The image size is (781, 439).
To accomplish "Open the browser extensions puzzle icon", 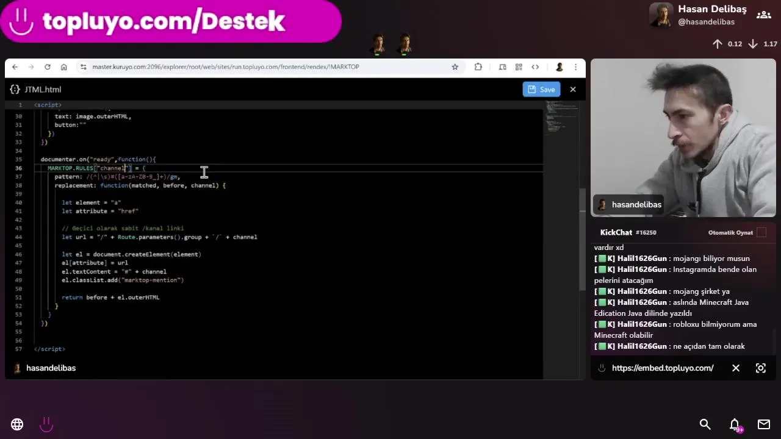I will (478, 67).
